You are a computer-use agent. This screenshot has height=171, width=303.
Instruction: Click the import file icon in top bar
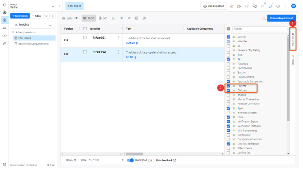point(232,6)
